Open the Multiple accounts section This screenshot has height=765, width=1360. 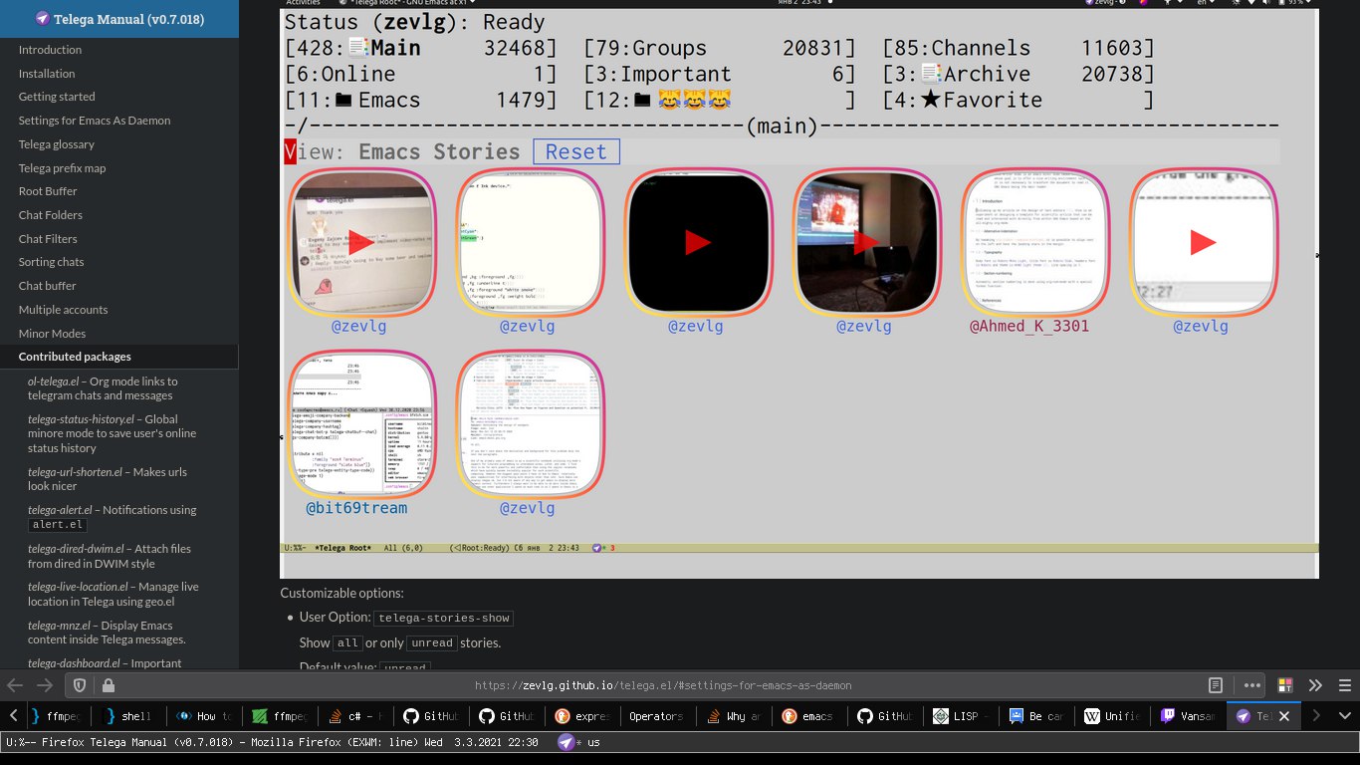click(63, 310)
